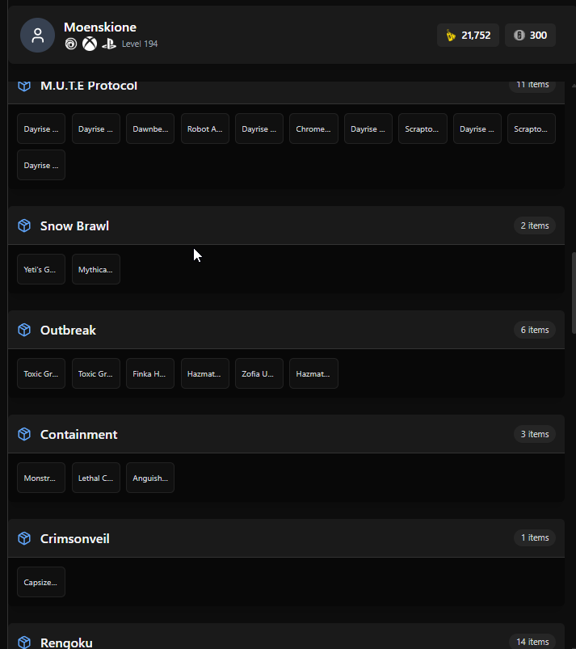The width and height of the screenshot is (576, 649).
Task: Click the Outbreak cube icon
Action: pos(24,330)
